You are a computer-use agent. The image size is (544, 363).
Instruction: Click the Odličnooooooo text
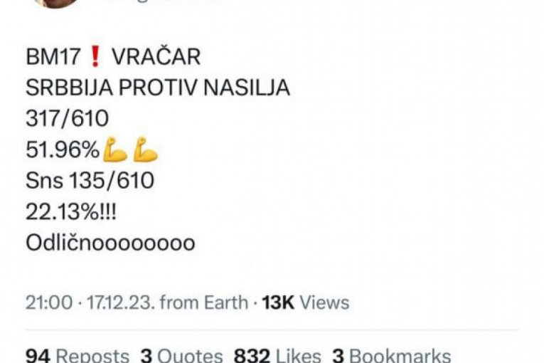[x=110, y=243]
